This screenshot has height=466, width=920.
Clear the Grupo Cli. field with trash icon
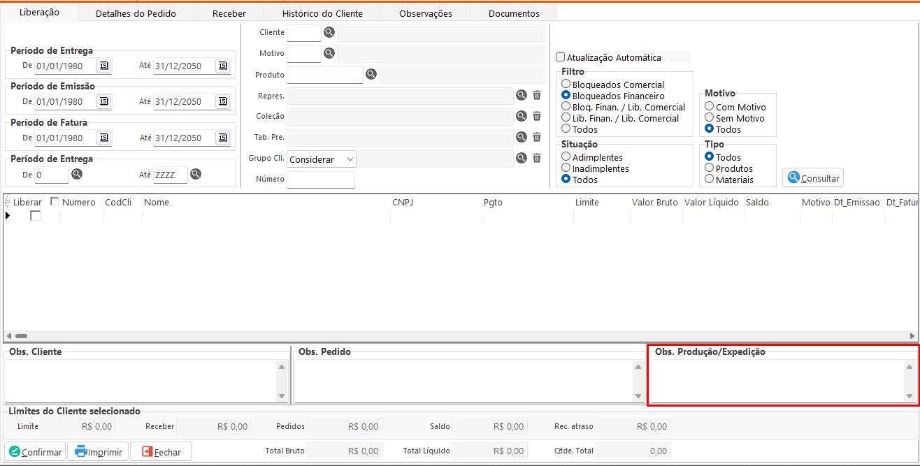click(x=537, y=158)
